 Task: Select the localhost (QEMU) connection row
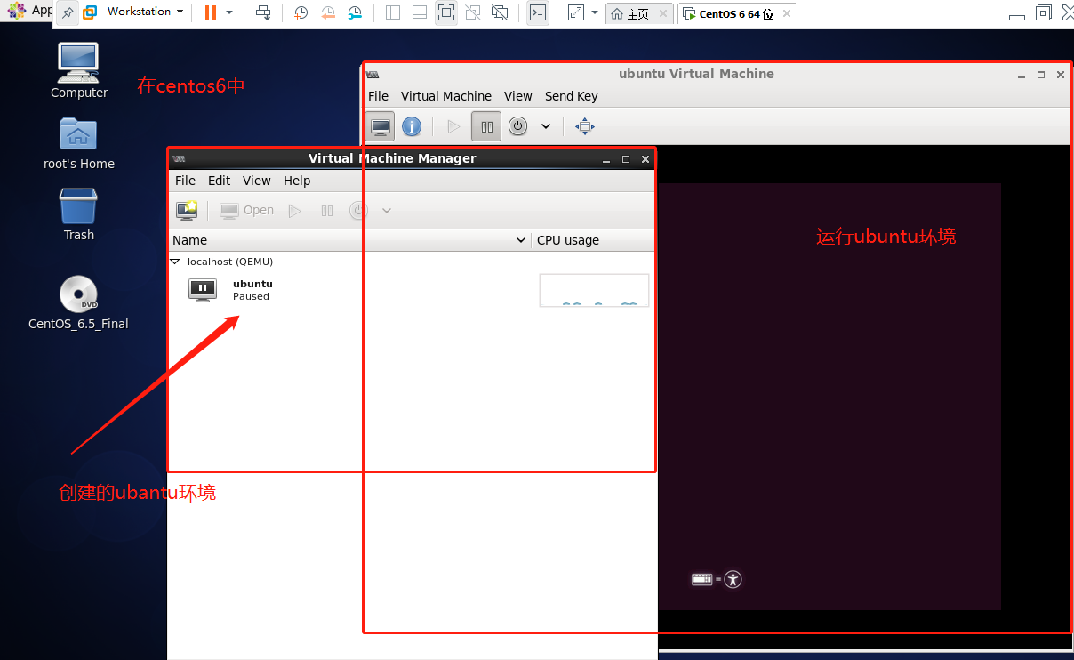tap(411, 262)
